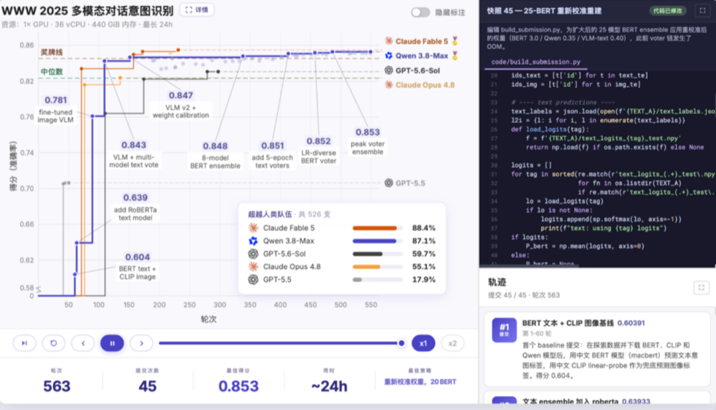Click the 重新校准权重, 20 BERT strategy link
This screenshot has width=716, height=410.
[x=420, y=381]
